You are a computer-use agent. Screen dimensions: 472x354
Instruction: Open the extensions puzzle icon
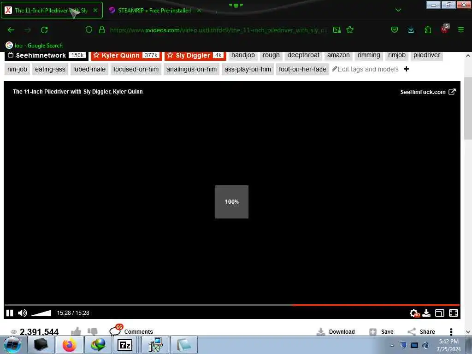(x=428, y=30)
